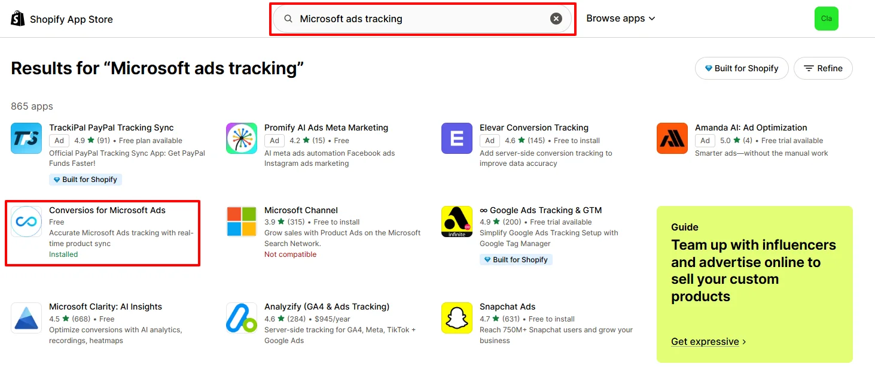Select the Promify AI Ads colorful app icon
This screenshot has height=379, width=875.
point(241,138)
